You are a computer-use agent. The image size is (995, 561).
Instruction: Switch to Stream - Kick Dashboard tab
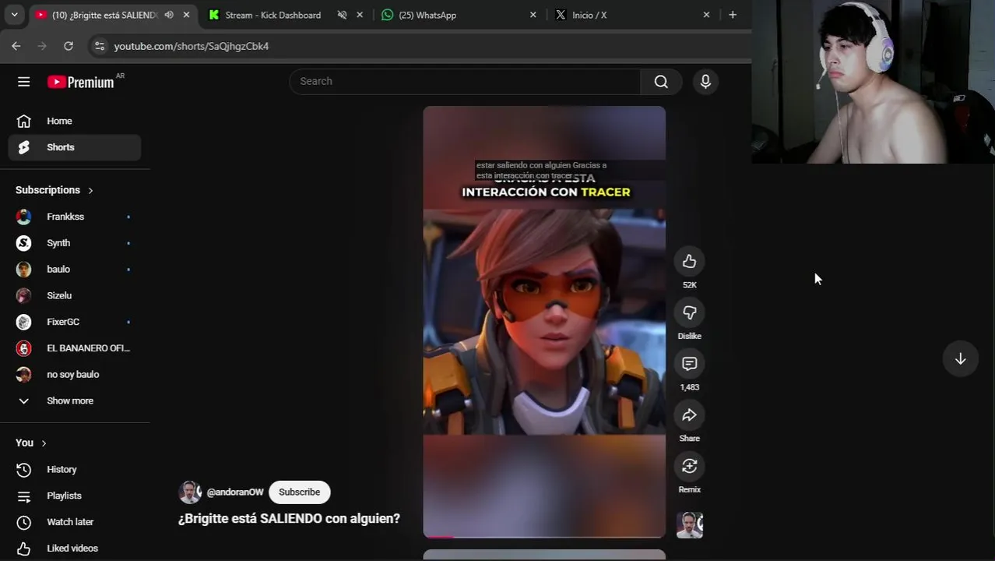point(272,15)
